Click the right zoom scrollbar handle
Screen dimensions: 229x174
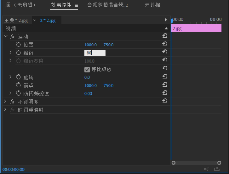point(219,163)
